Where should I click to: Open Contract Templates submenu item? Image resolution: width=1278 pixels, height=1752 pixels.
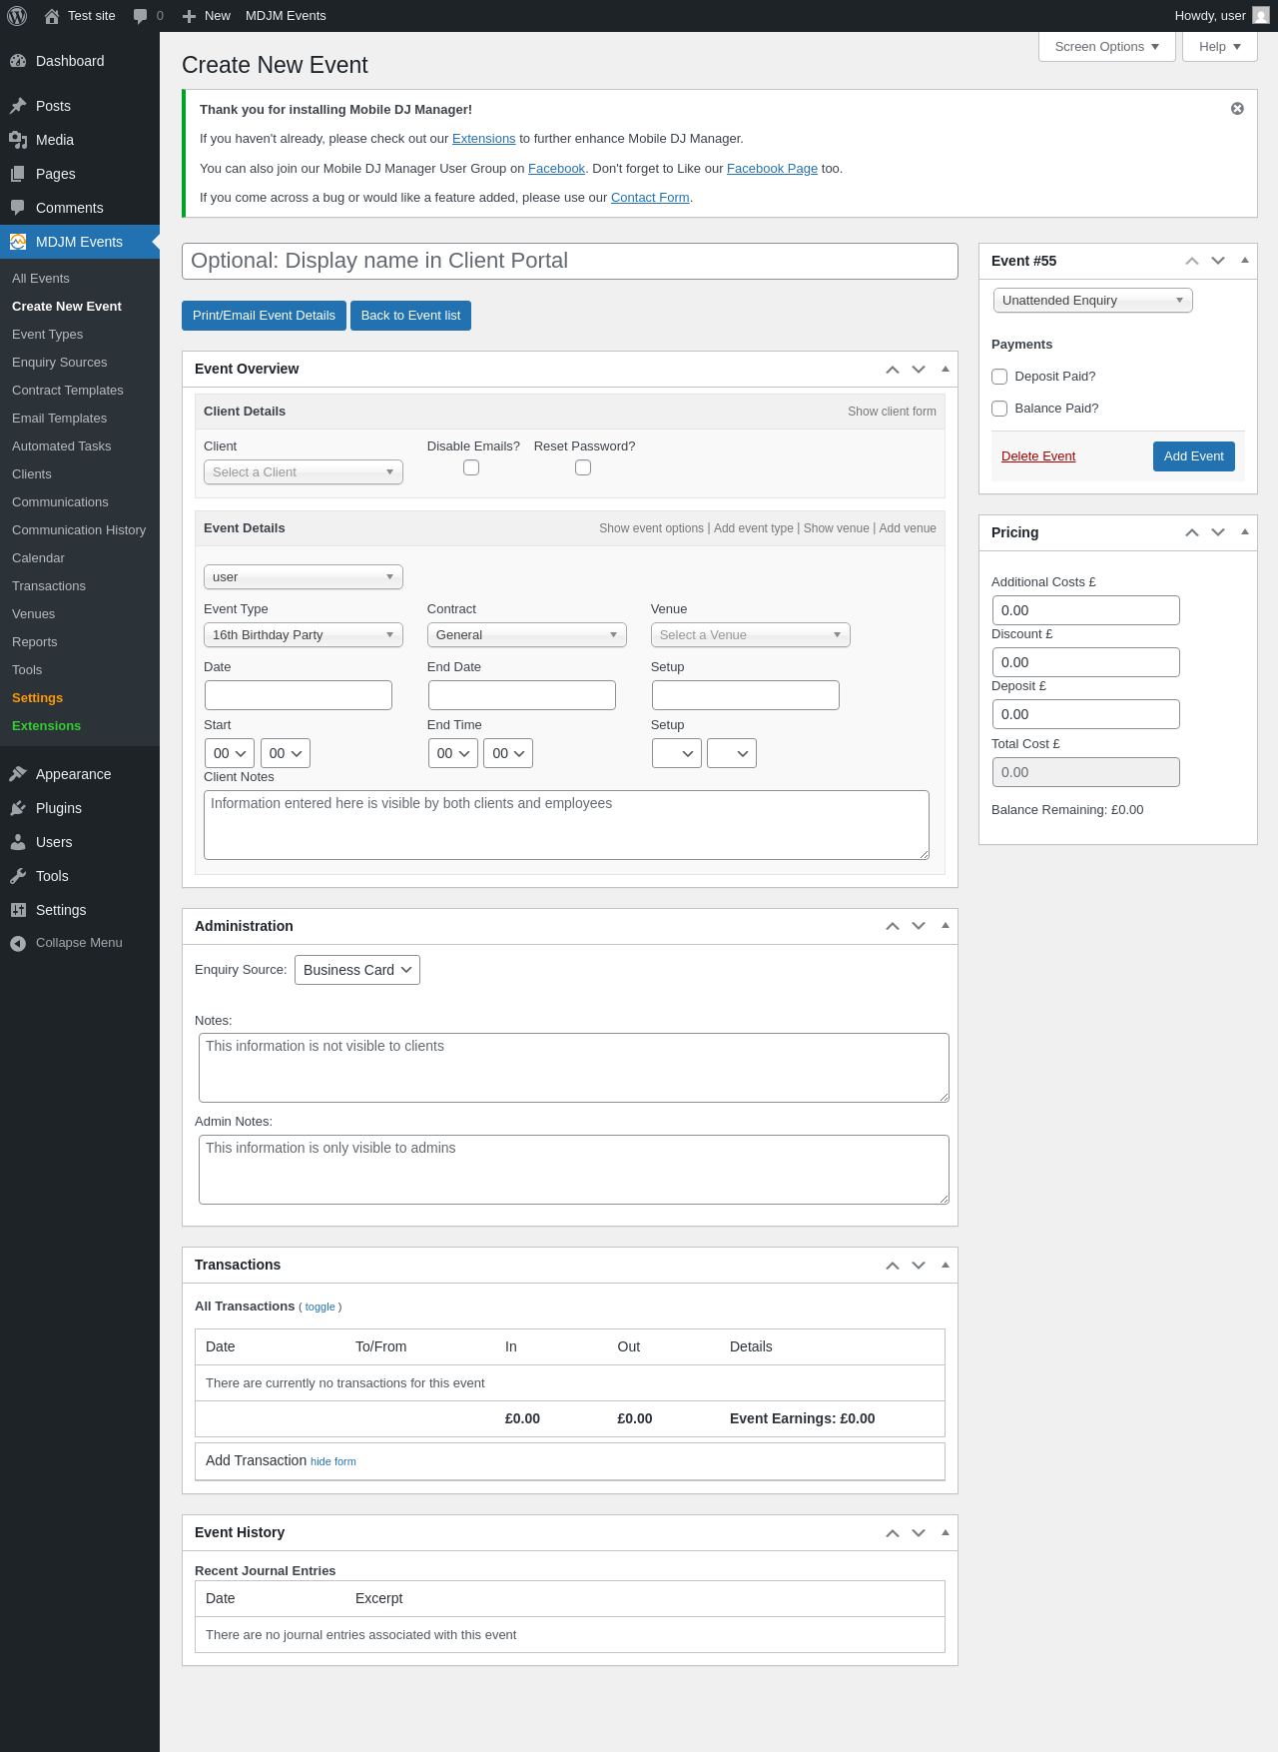(68, 391)
